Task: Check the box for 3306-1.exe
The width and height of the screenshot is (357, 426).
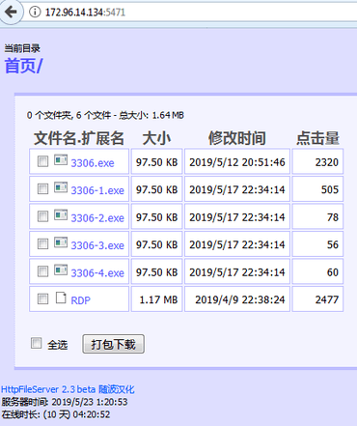Action: (42, 188)
